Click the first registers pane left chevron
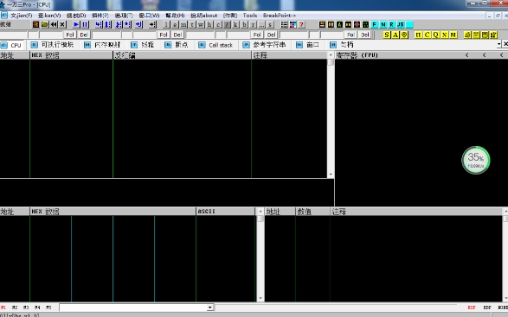The image size is (508, 317). (x=466, y=55)
